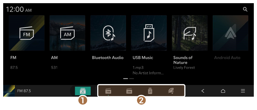The width and height of the screenshot is (257, 110).
Task: Switch to FM in bottom shortcut bar
Action: coord(108,91)
